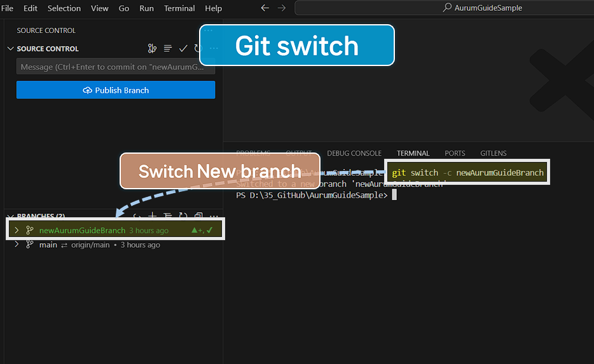Click the origin/main upstream label
Viewport: 594px width, 364px height.
click(x=90, y=245)
